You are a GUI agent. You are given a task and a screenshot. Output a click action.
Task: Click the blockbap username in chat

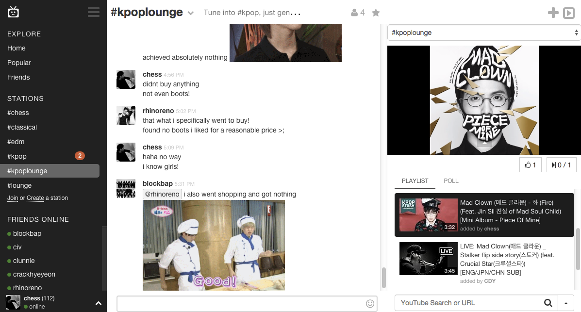pos(157,183)
